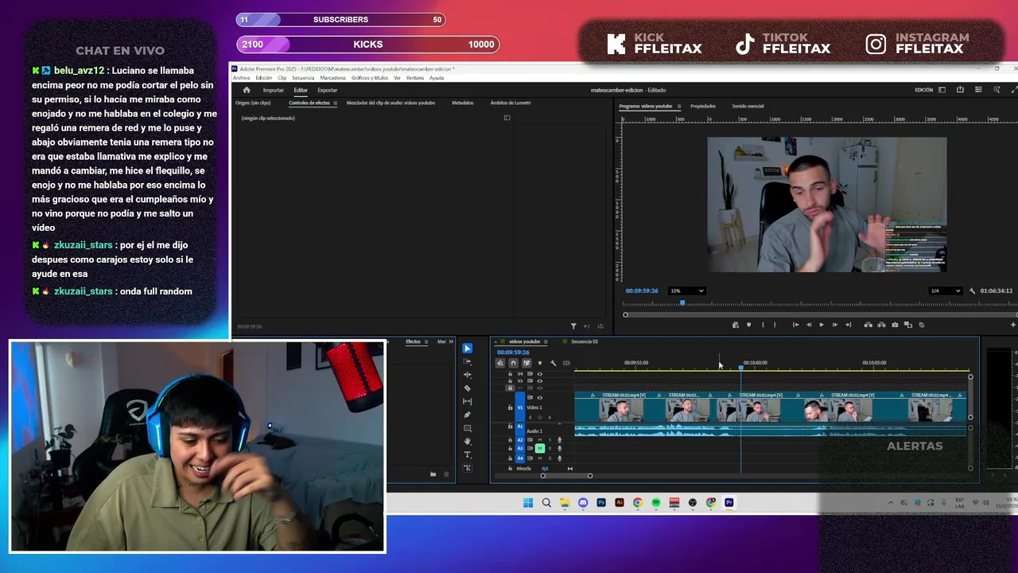
Task: Toggle visibility eye of track V4
Action: [540, 374]
